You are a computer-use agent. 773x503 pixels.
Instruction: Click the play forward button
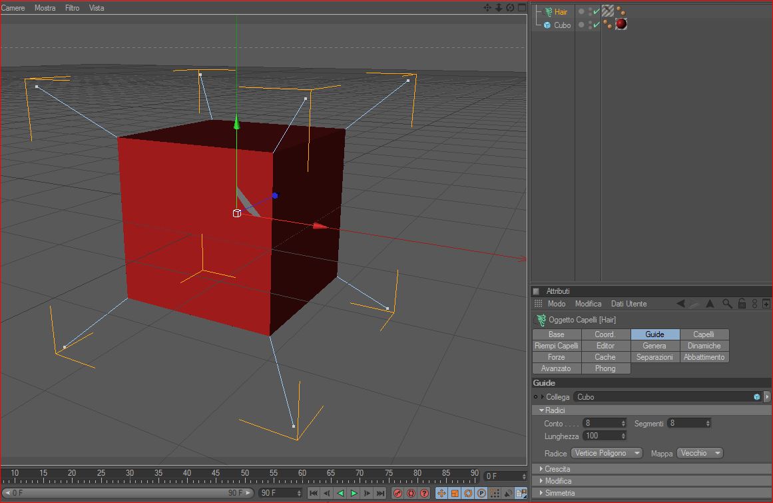pos(354,492)
